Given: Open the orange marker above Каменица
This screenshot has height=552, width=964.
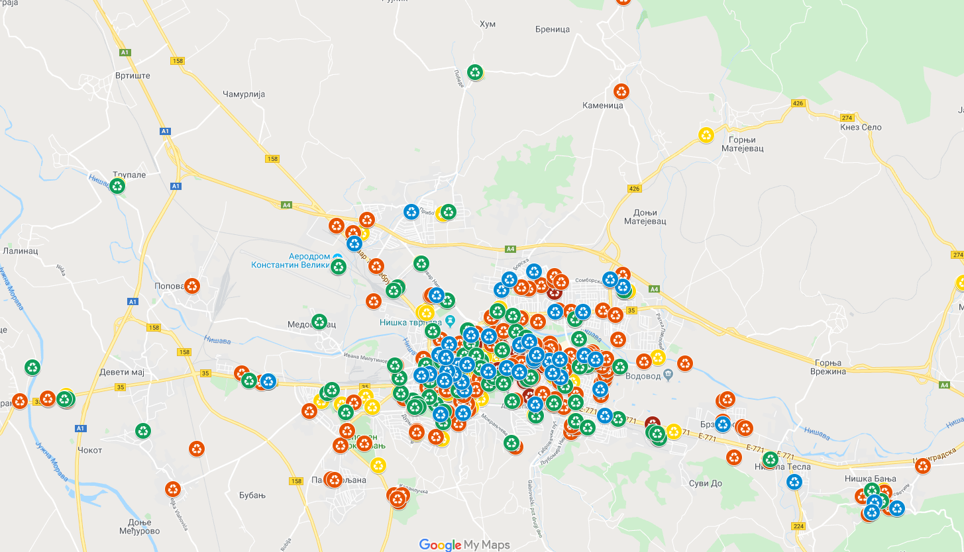Looking at the screenshot, I should point(621,91).
